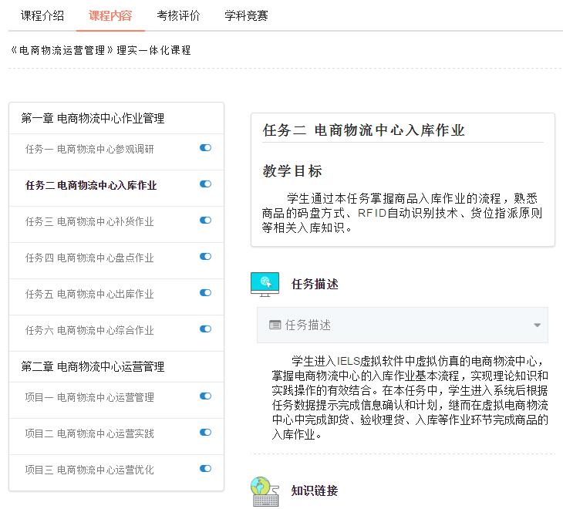Toggle switch for 项目一 电商物流中心运营管理
Viewport: 563px width, 509px height.
point(205,396)
